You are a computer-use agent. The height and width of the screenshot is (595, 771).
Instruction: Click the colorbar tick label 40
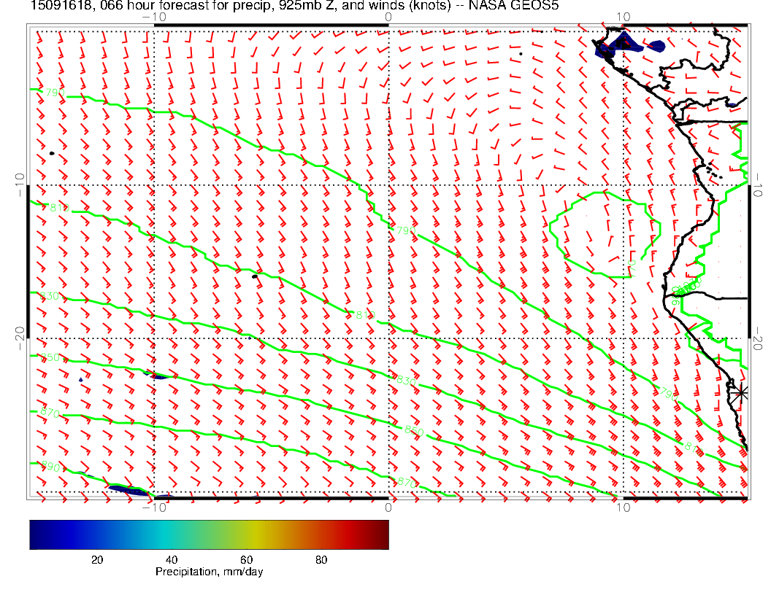pyautogui.click(x=172, y=559)
